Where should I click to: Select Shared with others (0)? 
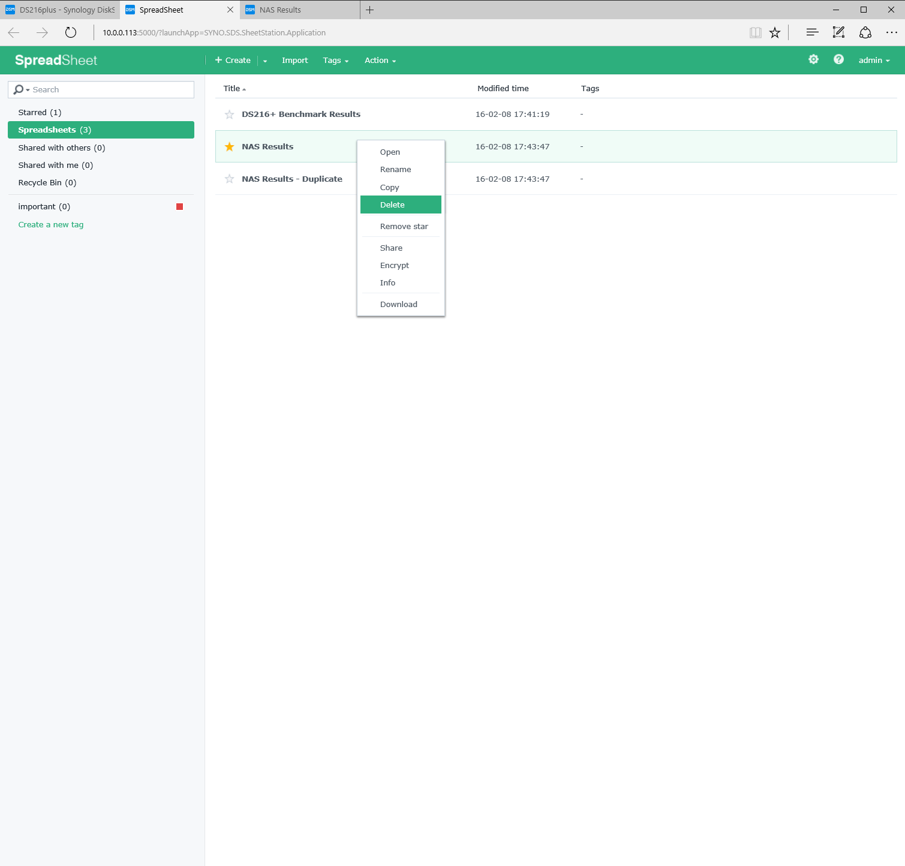click(101, 148)
